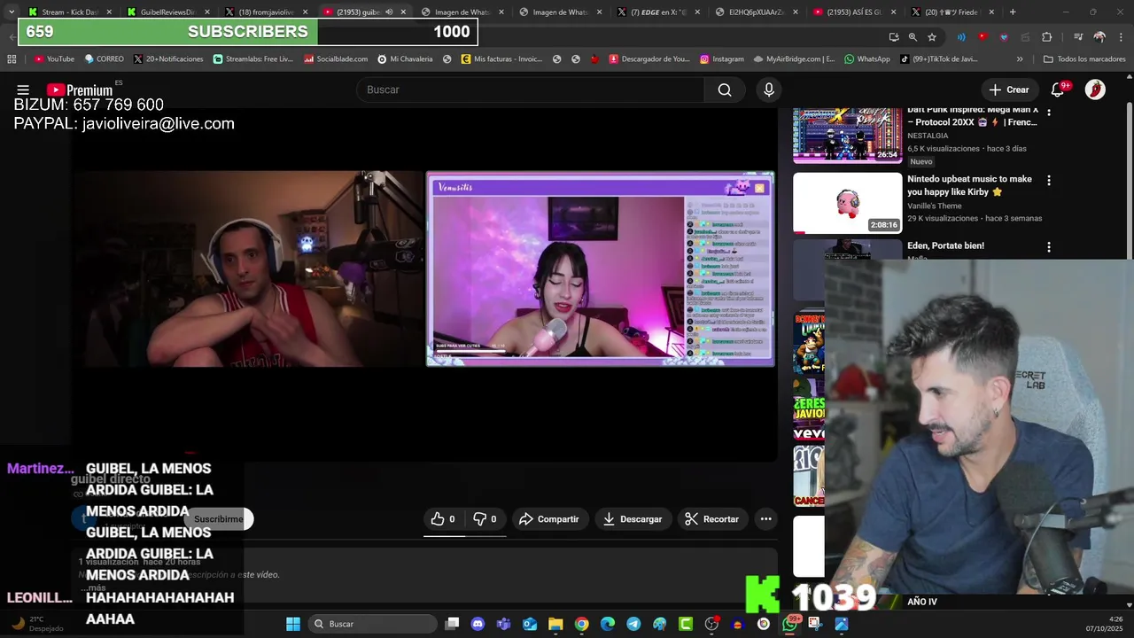
Task: Open WhatsApp from the taskbar
Action: click(x=789, y=624)
